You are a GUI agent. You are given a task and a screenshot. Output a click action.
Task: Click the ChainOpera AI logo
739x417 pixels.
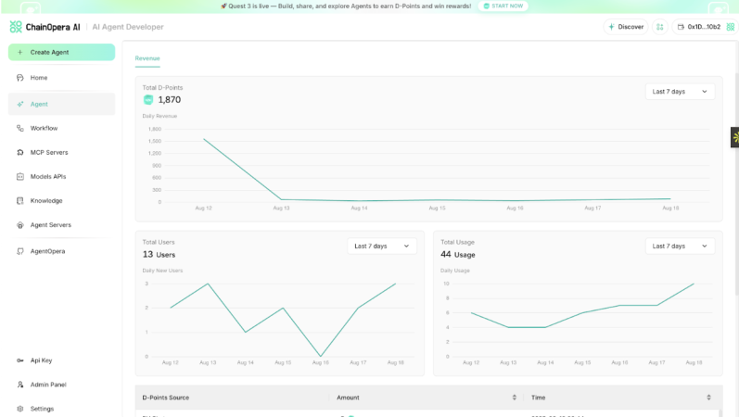coord(45,27)
